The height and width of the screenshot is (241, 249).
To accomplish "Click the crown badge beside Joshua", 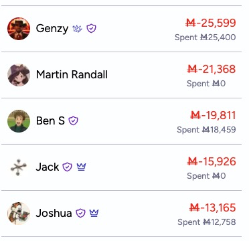I will (94, 213).
